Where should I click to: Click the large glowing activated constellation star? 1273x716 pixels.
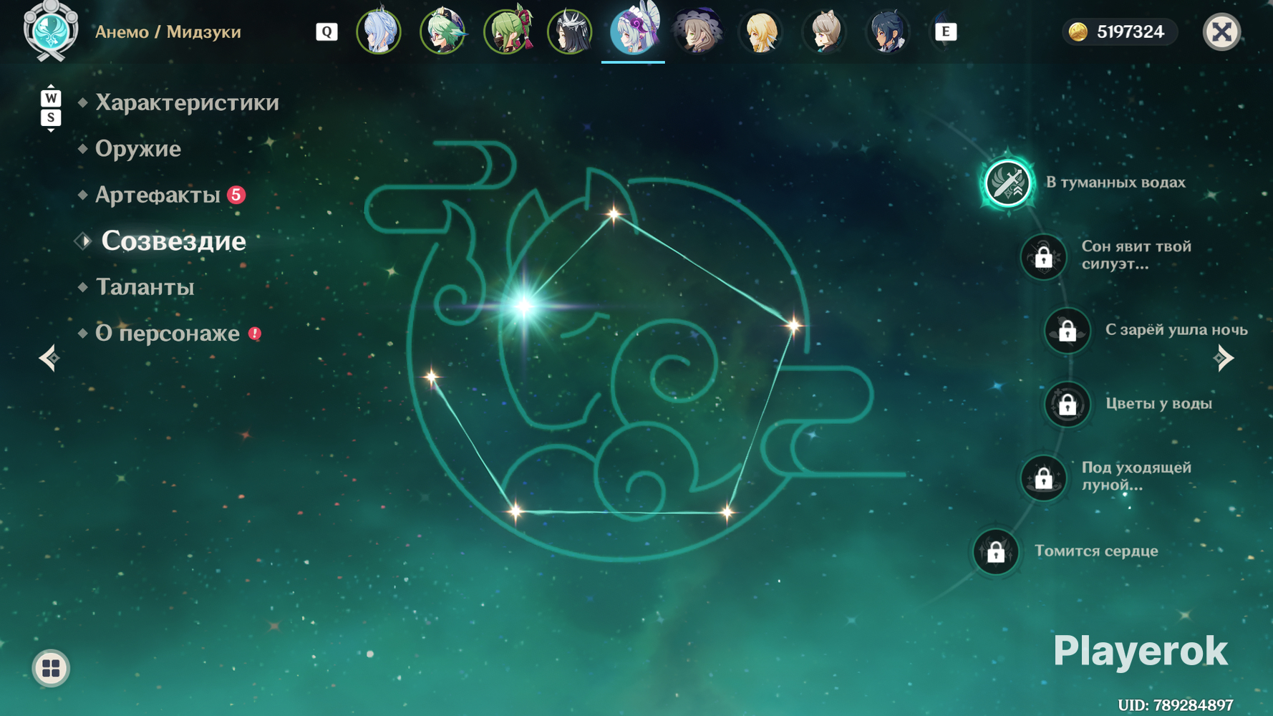coord(524,306)
